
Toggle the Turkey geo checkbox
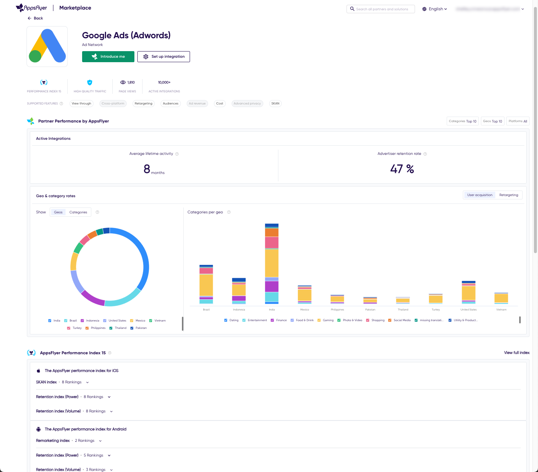[x=69, y=328]
